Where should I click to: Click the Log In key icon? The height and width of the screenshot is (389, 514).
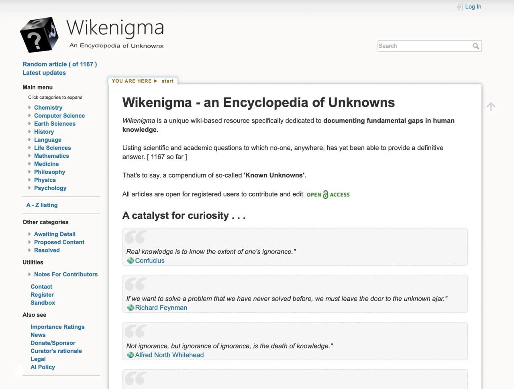(459, 6)
